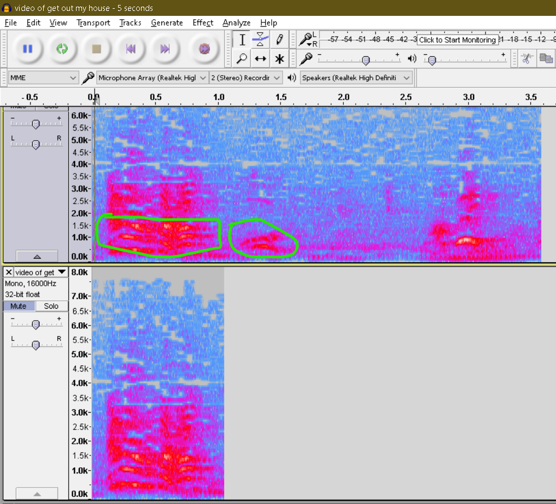Select the Draw pencil tool
556x504 pixels.
tap(279, 39)
